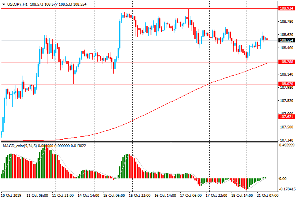Click the 108.620 price scale value
Viewport: 296px width, 200px height.
click(286, 35)
